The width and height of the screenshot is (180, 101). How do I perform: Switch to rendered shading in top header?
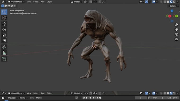click(x=174, y=2)
